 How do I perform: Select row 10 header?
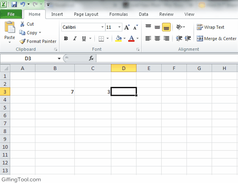[5, 147]
